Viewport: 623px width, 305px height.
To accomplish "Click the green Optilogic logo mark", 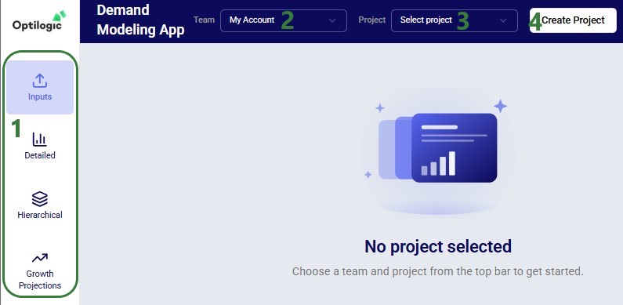I will pos(60,16).
